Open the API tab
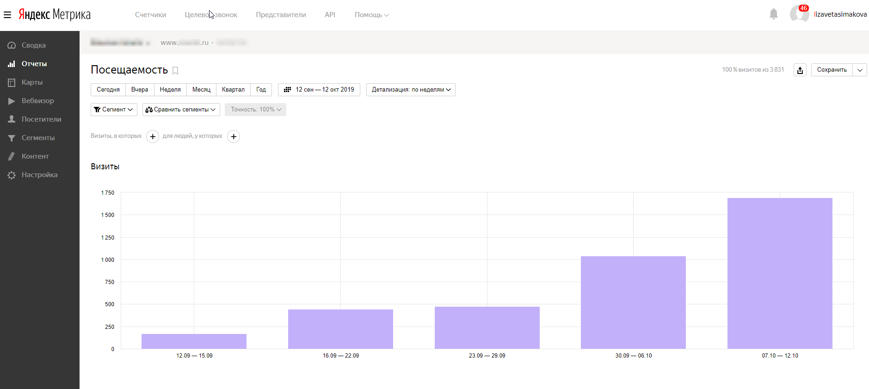The width and height of the screenshot is (869, 389). [x=330, y=15]
